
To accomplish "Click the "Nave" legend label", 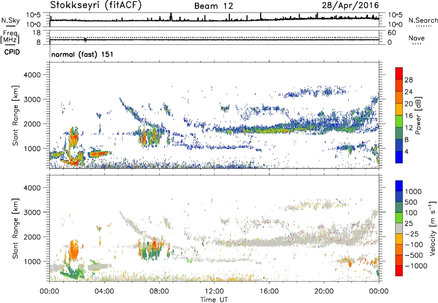I will (x=417, y=38).
